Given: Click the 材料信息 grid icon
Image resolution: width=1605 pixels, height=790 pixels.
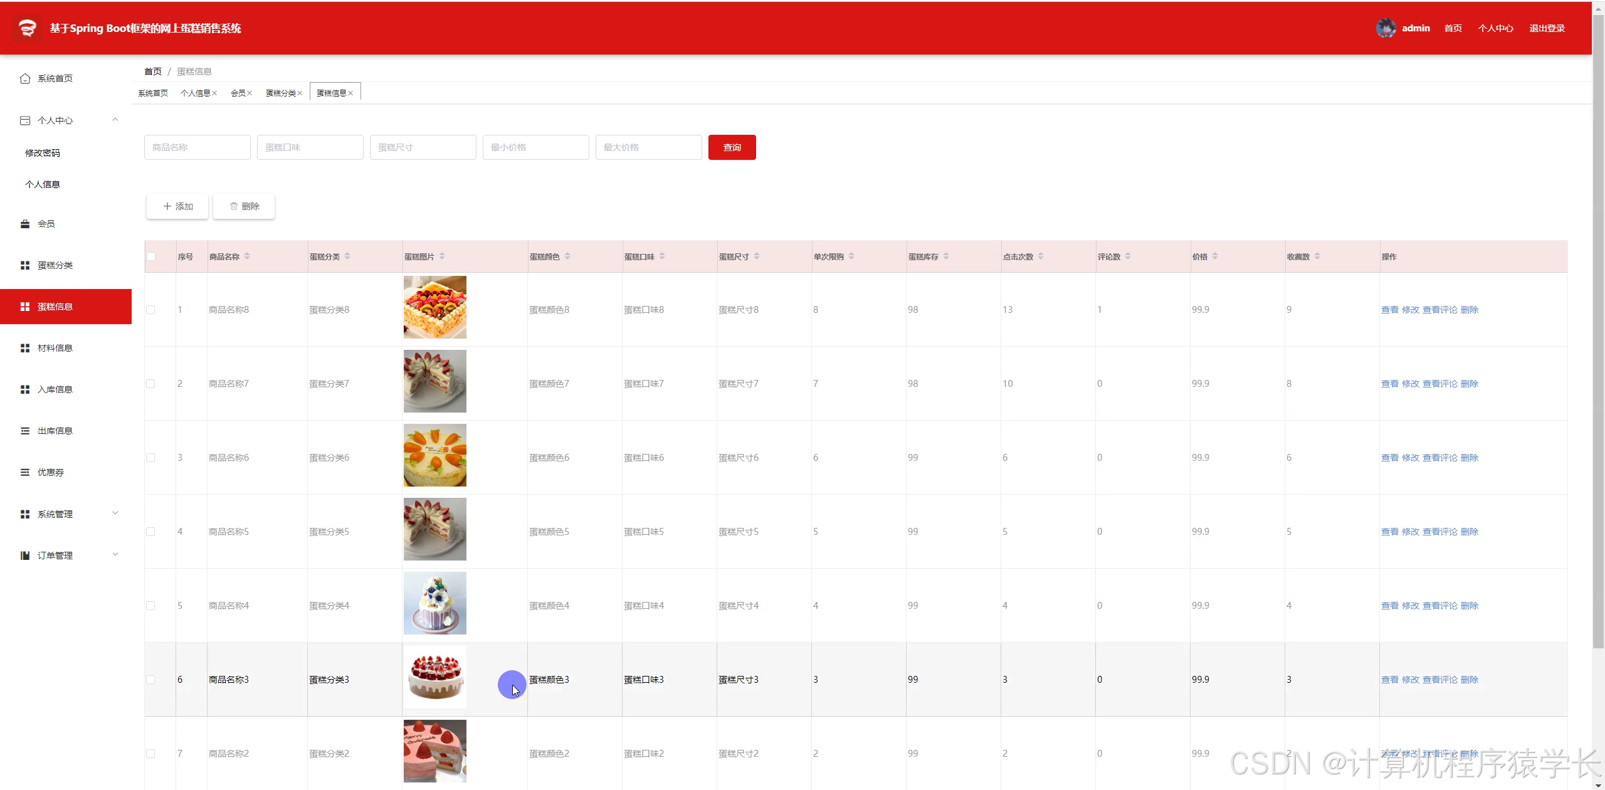Looking at the screenshot, I should click(x=25, y=348).
